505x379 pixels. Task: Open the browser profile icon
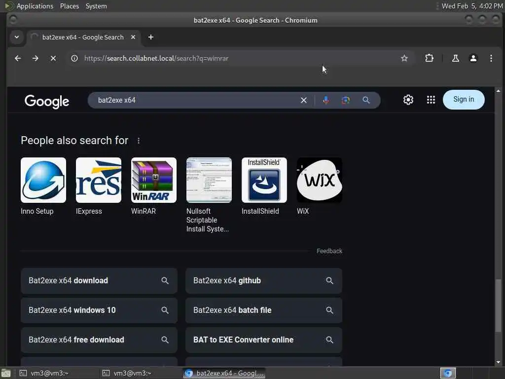[473, 58]
